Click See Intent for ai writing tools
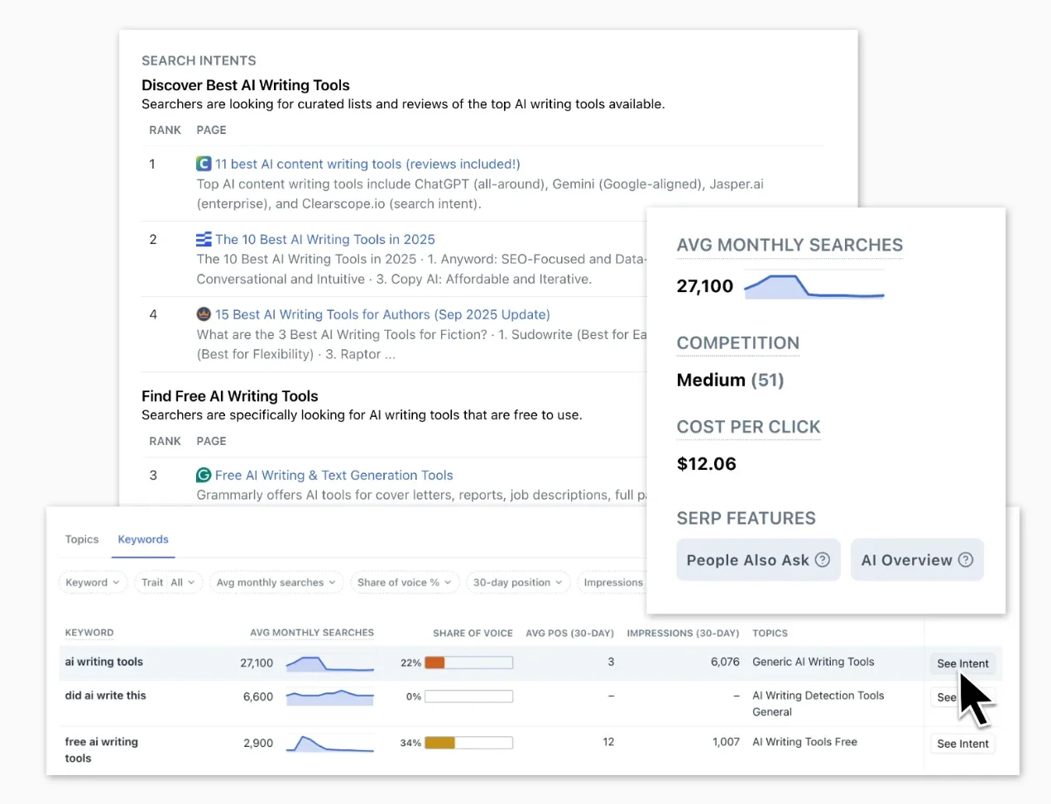1051x804 pixels. 962,663
